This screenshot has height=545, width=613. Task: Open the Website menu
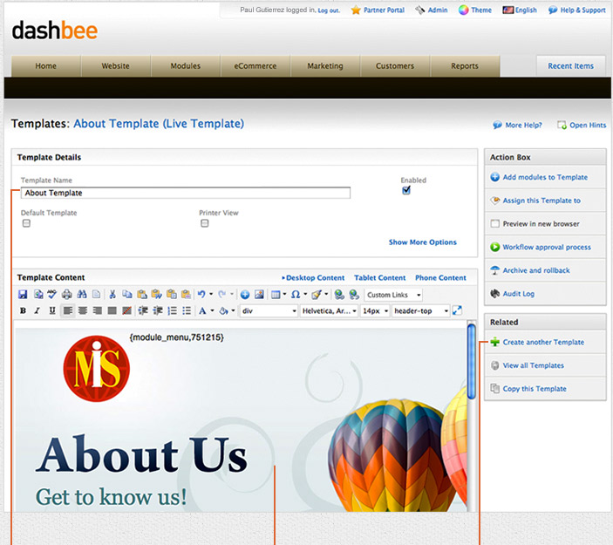116,66
